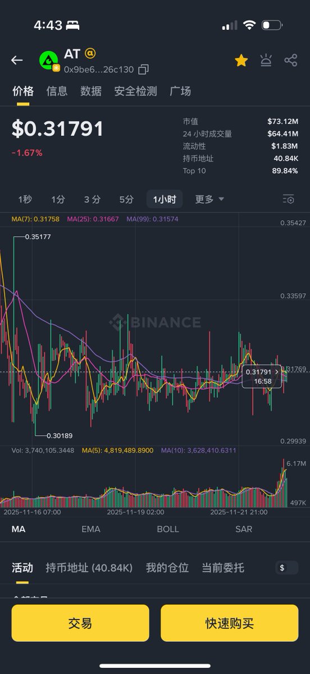Open the price alert bell icon
The width and height of the screenshot is (310, 674).
pos(266,61)
